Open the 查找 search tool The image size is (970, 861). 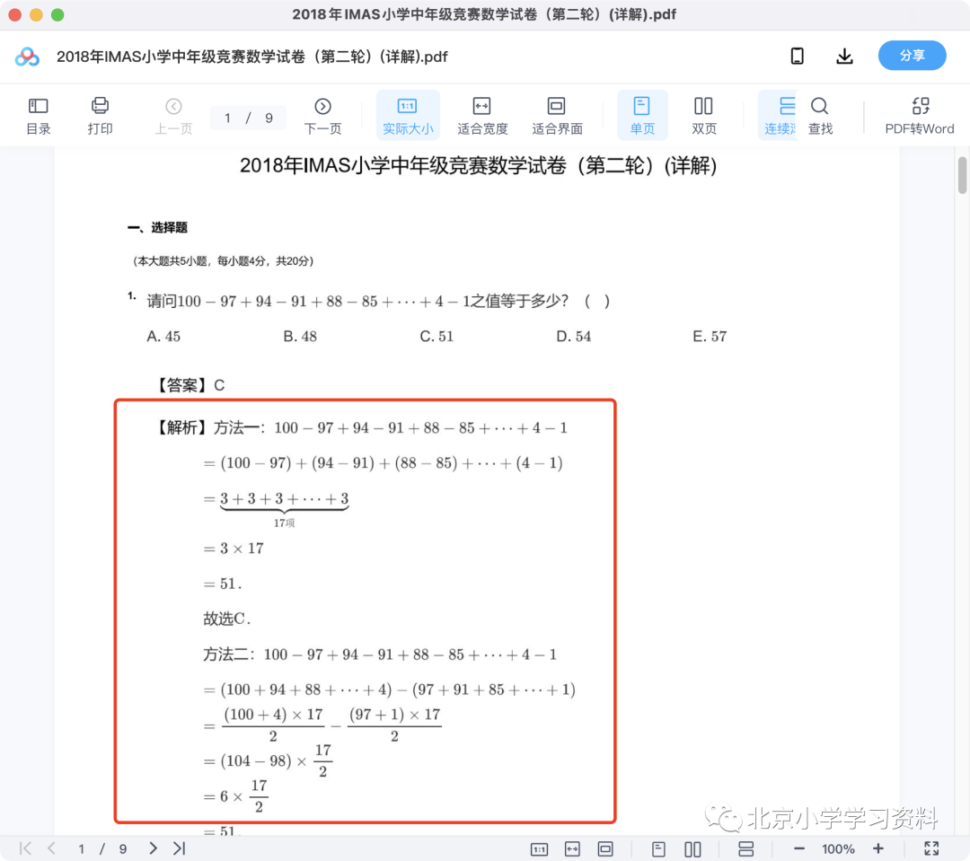coord(820,116)
